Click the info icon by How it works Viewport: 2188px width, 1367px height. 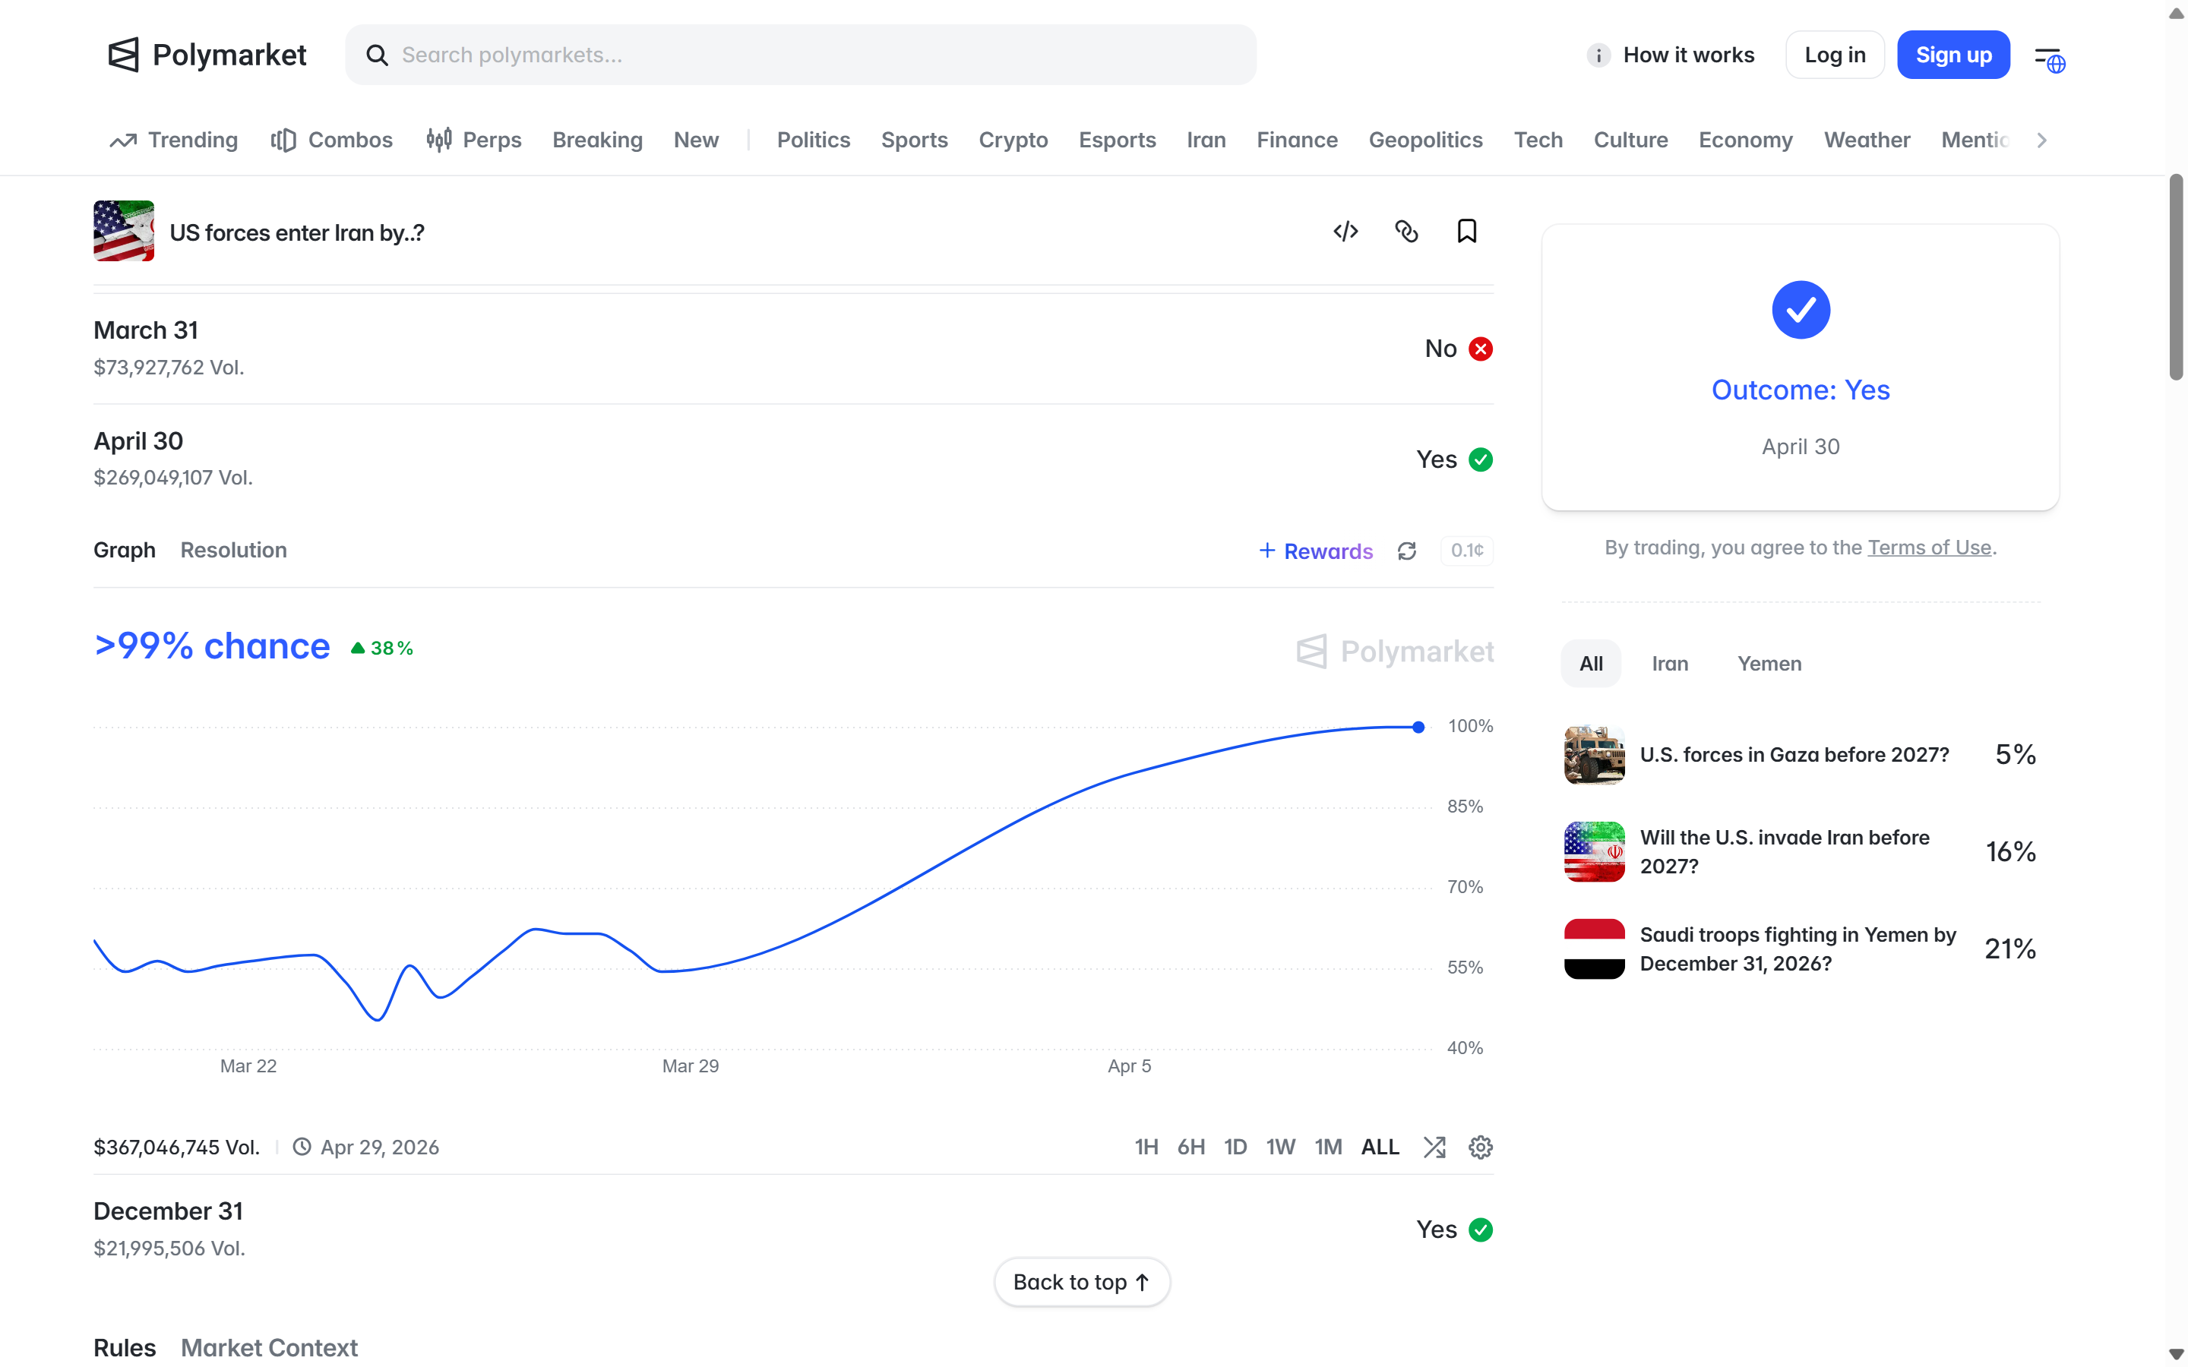point(1598,55)
